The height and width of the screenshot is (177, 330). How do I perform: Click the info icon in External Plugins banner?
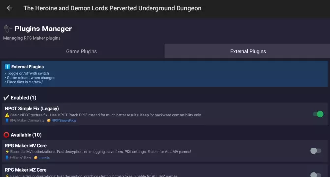point(7,67)
